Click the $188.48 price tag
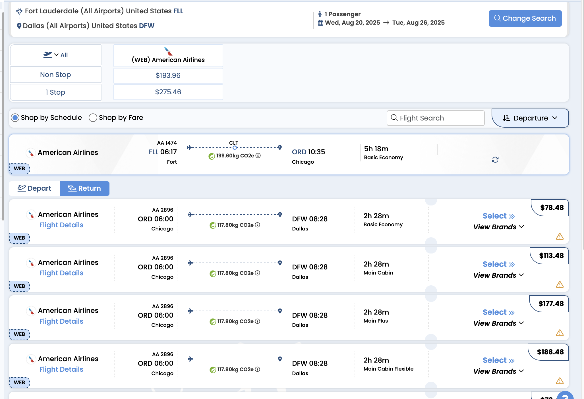The width and height of the screenshot is (584, 399). 548,352
